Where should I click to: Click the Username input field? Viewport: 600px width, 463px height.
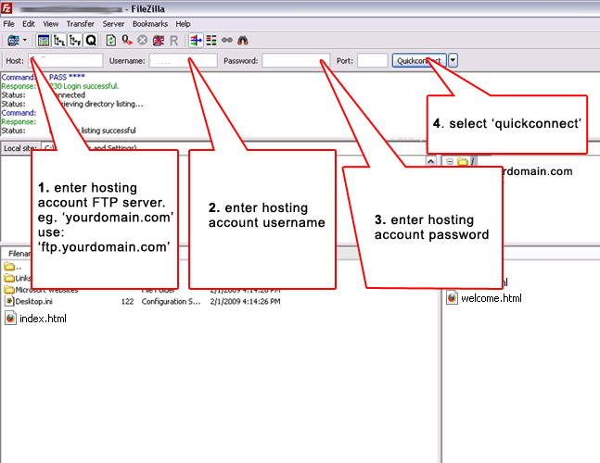coord(183,60)
